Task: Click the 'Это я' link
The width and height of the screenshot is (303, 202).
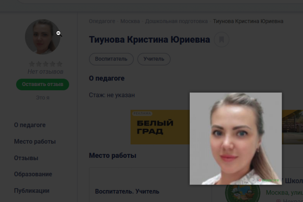Action: click(x=43, y=97)
